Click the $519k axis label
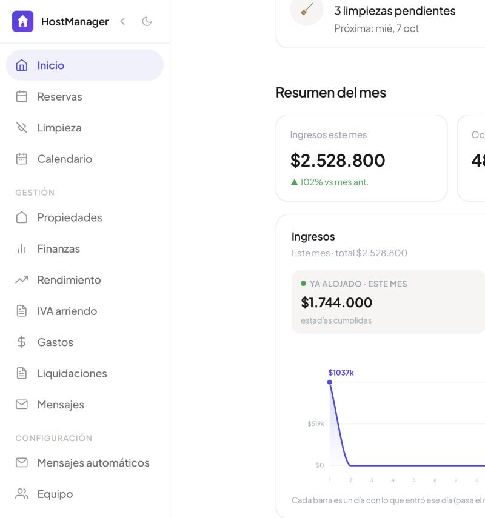485x518 pixels. (x=316, y=423)
